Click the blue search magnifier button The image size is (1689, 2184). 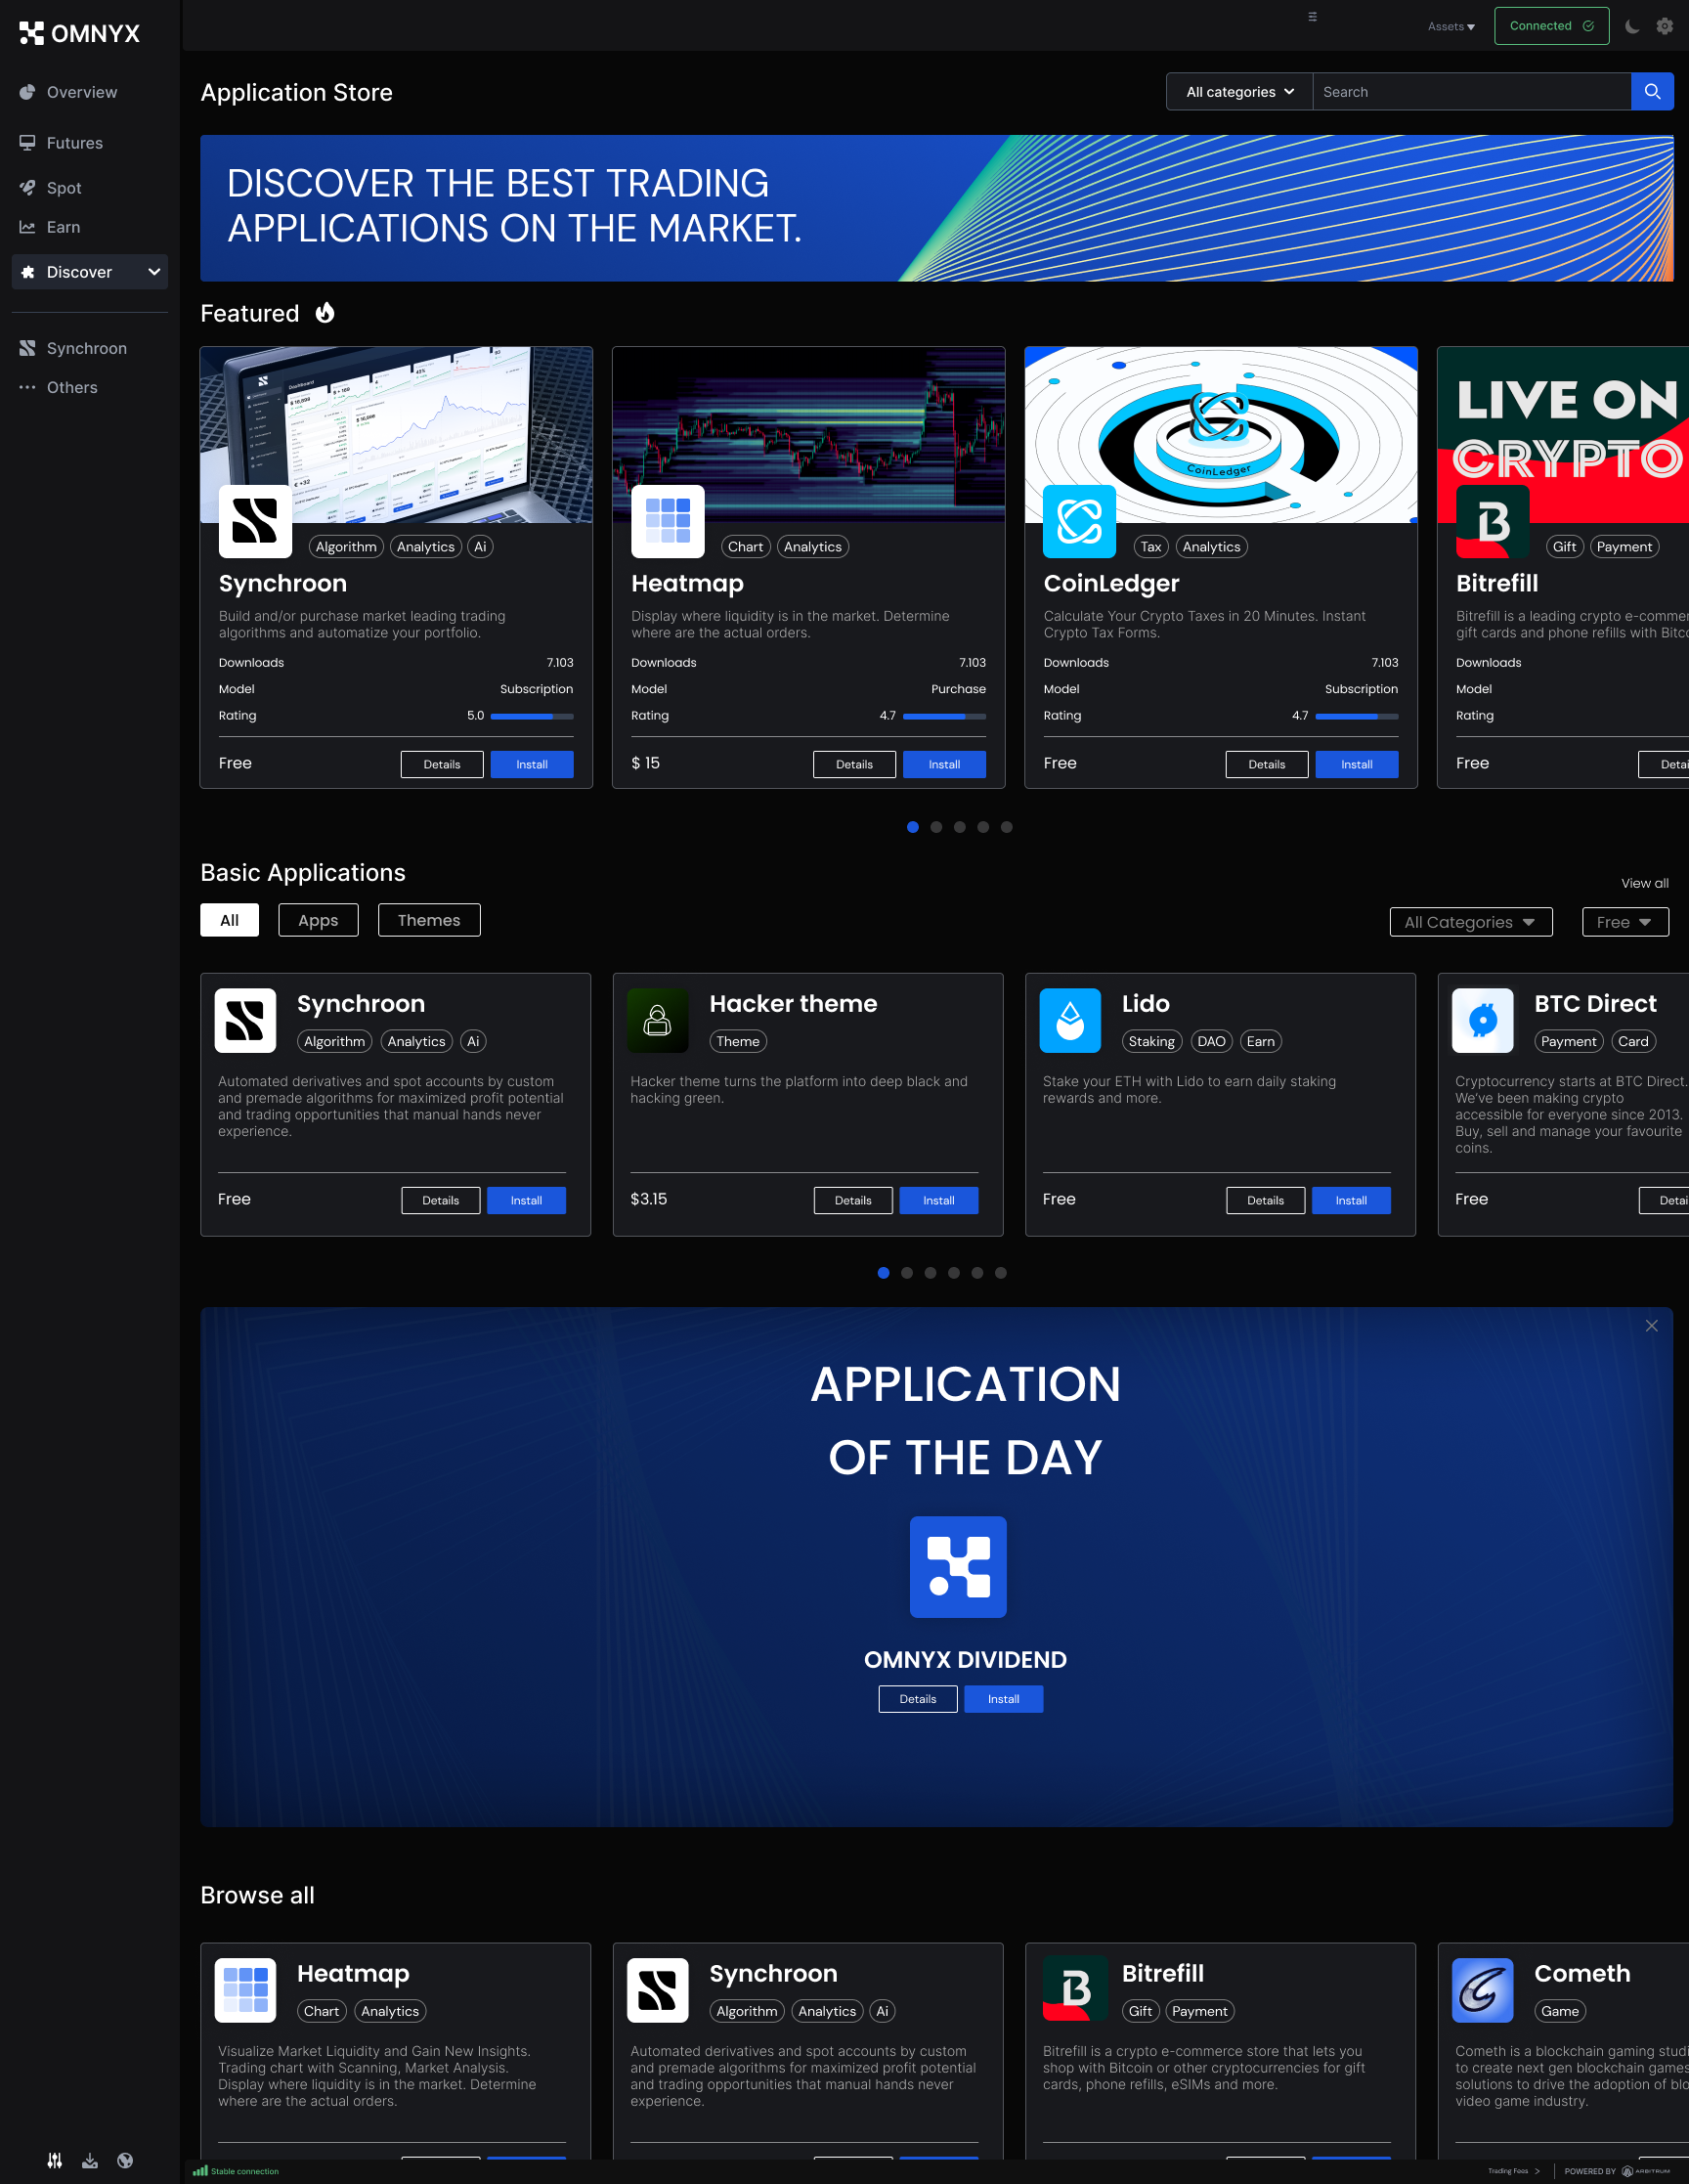click(x=1652, y=92)
